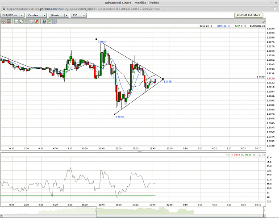Select the horizontal line drawing tool

coord(17,21)
